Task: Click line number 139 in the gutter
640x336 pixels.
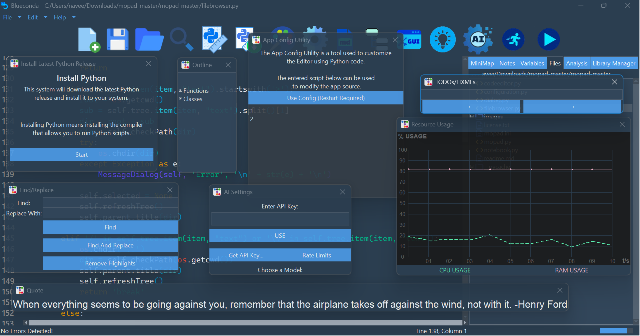Action: [x=8, y=174]
